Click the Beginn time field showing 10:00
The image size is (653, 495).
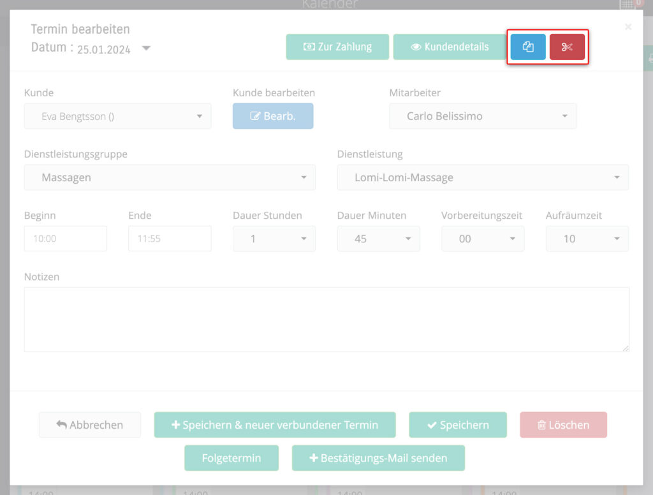(x=66, y=239)
